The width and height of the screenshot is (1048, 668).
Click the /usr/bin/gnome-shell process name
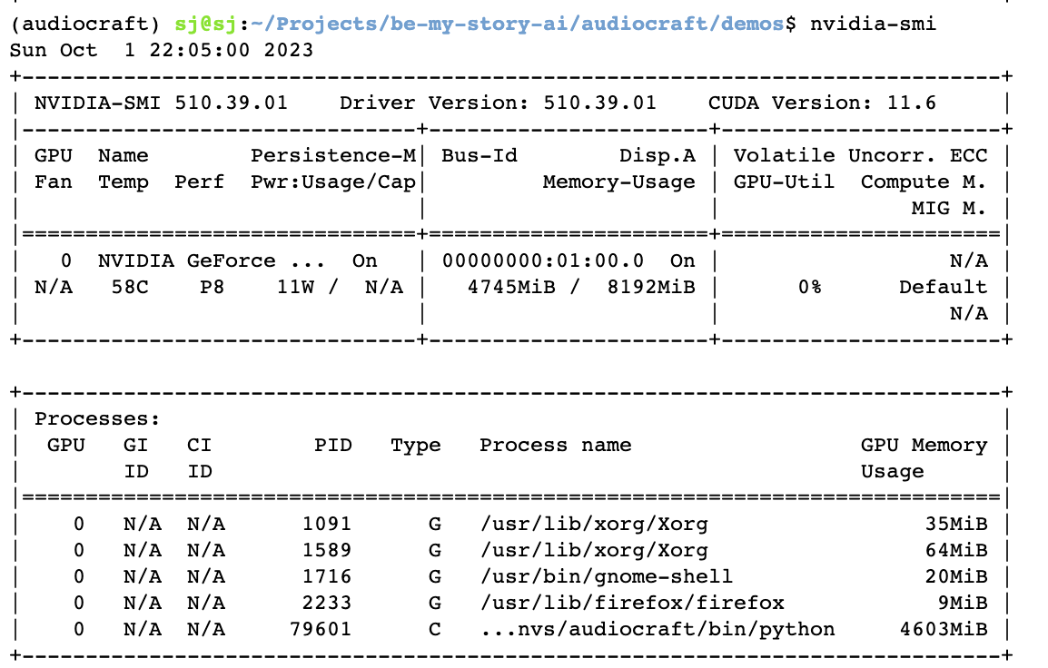click(607, 576)
